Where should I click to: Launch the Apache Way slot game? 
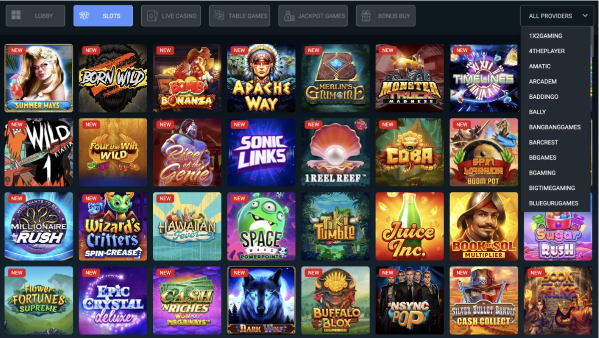click(x=261, y=78)
